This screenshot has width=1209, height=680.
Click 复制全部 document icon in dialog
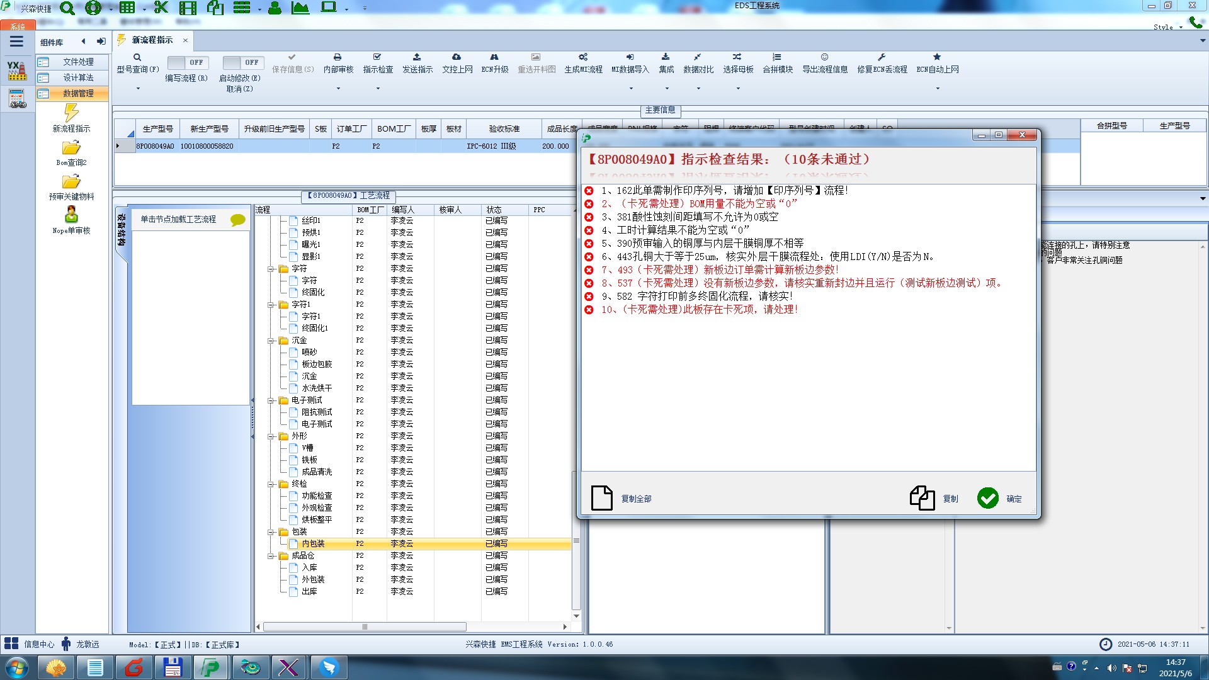tap(602, 498)
